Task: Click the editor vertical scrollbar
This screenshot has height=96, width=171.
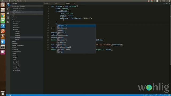Action: [x=170, y=35]
